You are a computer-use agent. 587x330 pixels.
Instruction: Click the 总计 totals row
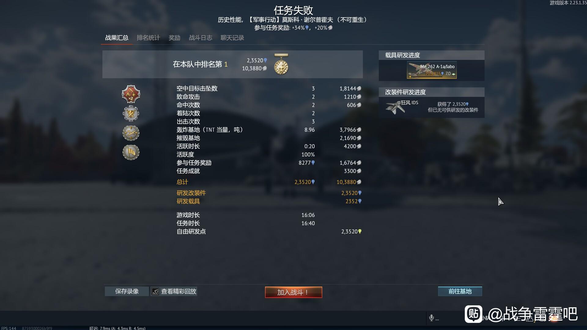269,182
